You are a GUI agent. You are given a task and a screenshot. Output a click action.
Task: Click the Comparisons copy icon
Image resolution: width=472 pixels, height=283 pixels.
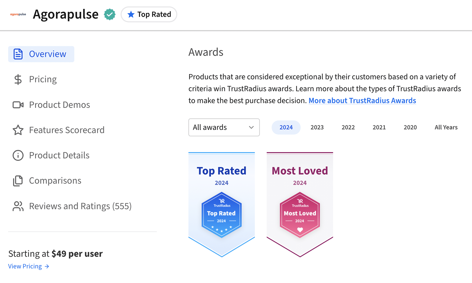[x=18, y=181]
